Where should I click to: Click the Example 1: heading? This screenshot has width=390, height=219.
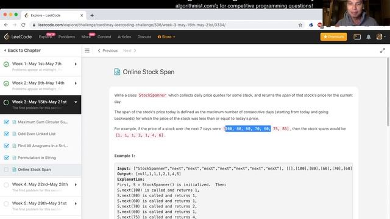124,156
